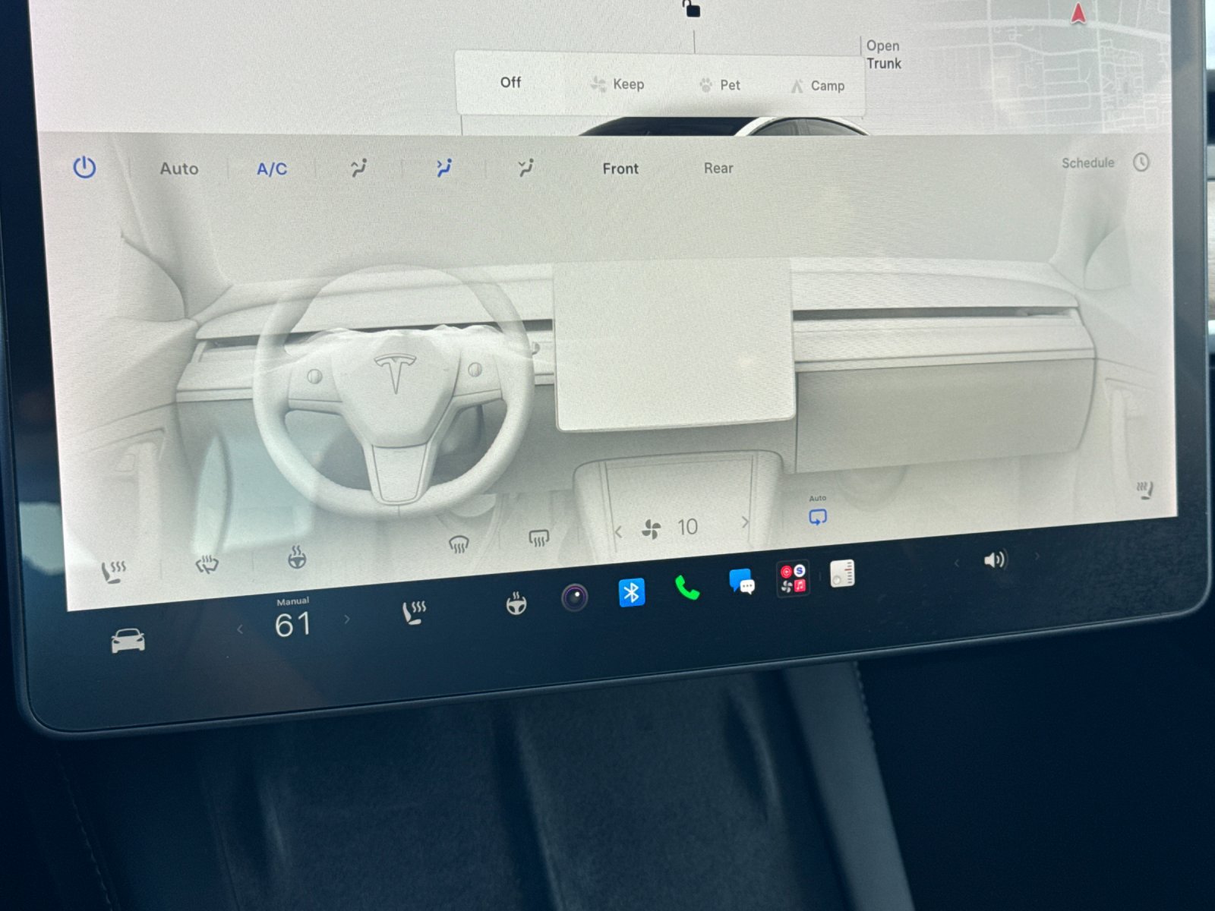Toggle driver seat heater in climate panel
Viewport: 1215px width, 911px height.
click(x=114, y=571)
